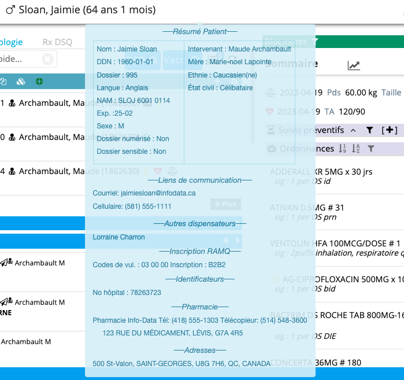The image size is (404, 380).
Task: Click the green lifebuoy help icon
Action: coord(39,82)
